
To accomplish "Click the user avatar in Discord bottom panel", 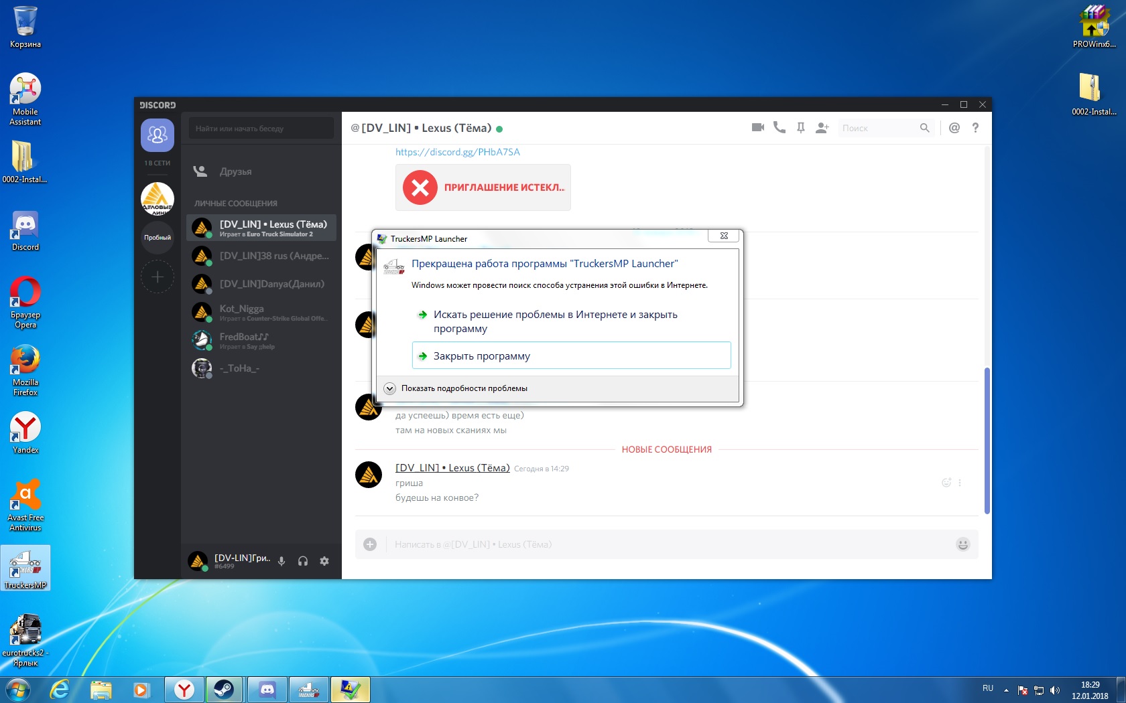I will (x=198, y=561).
